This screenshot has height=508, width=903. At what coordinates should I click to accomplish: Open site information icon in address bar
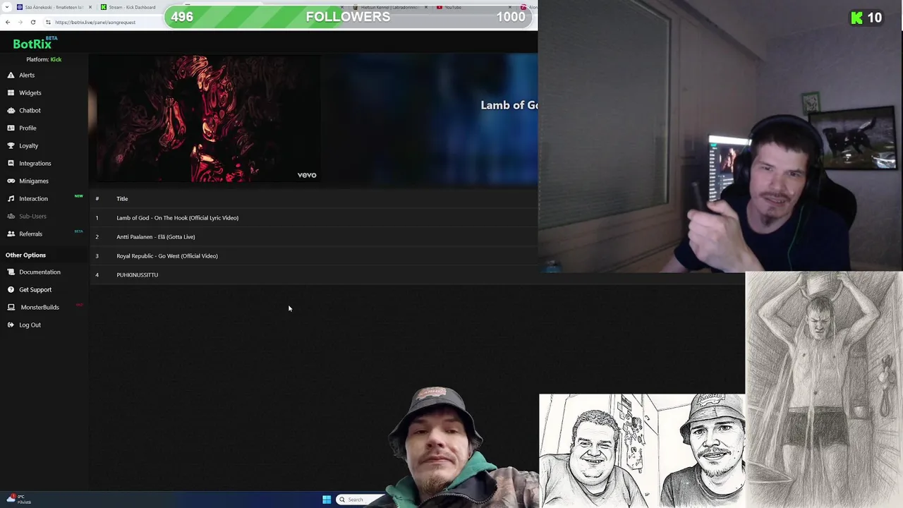[48, 22]
